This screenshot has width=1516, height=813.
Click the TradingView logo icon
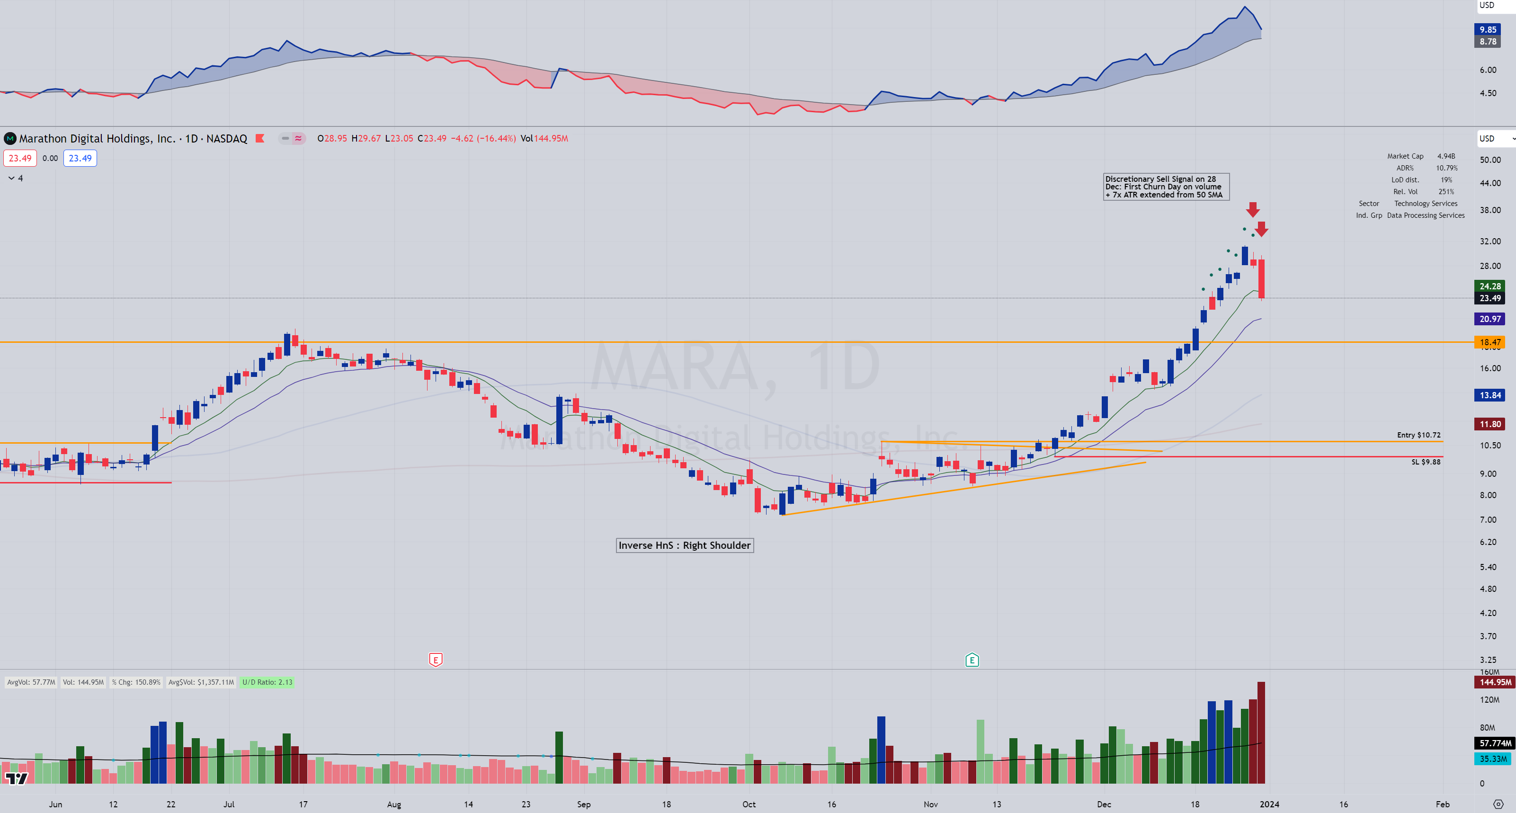17,778
